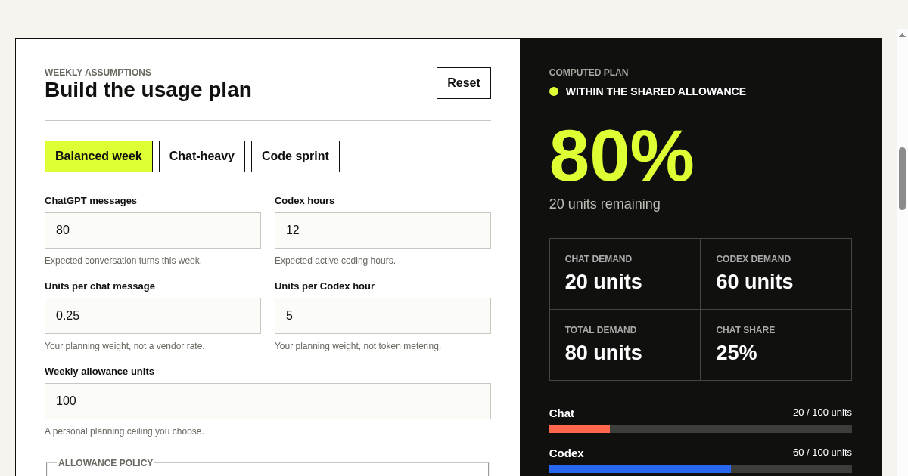Image resolution: width=908 pixels, height=476 pixels.
Task: Click the Chat share '25%' value
Action: tap(736, 353)
